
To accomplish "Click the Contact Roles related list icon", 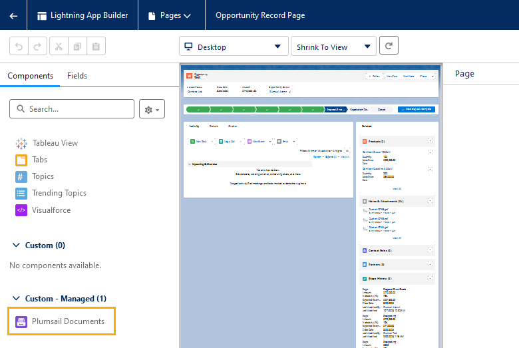I will 365,251.
